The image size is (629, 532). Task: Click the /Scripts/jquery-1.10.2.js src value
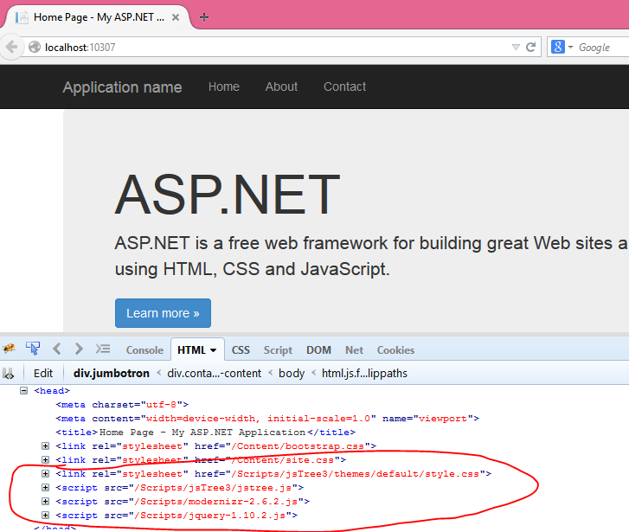click(209, 516)
